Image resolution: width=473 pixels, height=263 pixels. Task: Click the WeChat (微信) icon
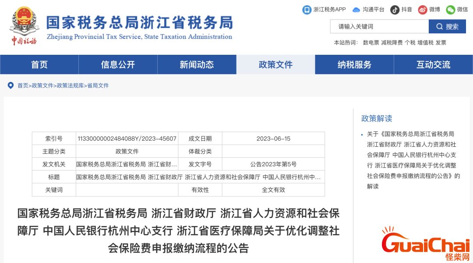450,10
